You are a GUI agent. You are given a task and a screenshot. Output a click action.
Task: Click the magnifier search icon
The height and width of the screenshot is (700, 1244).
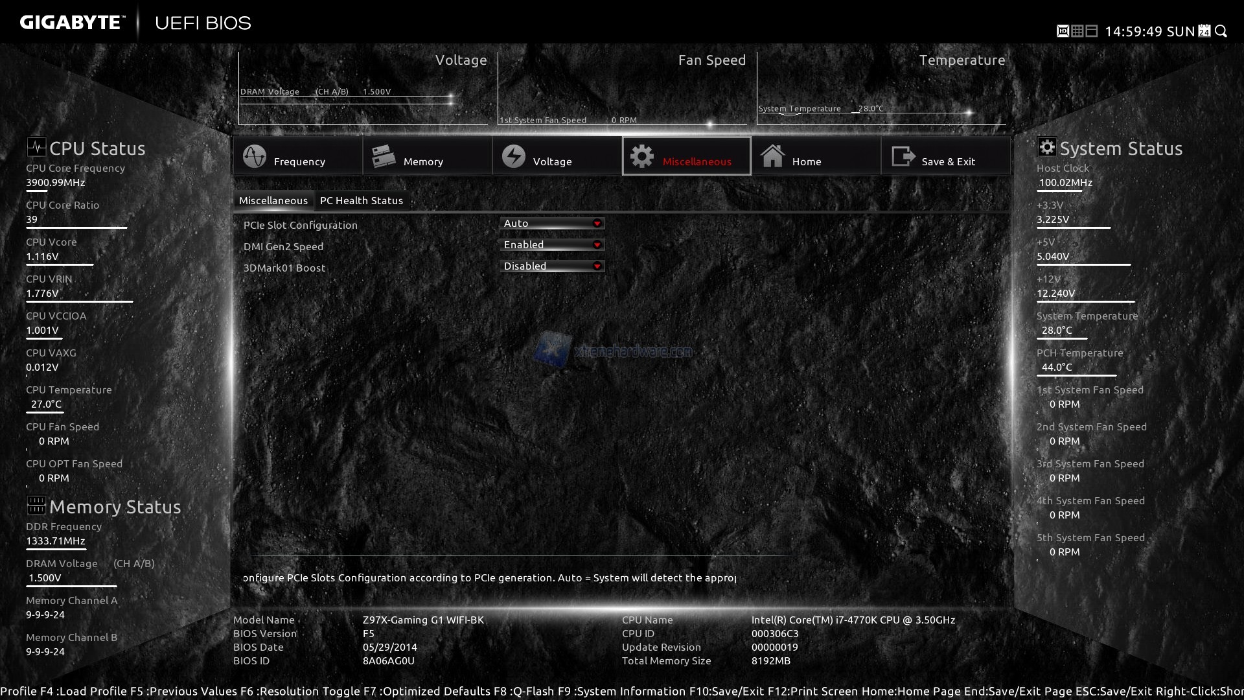1221,31
